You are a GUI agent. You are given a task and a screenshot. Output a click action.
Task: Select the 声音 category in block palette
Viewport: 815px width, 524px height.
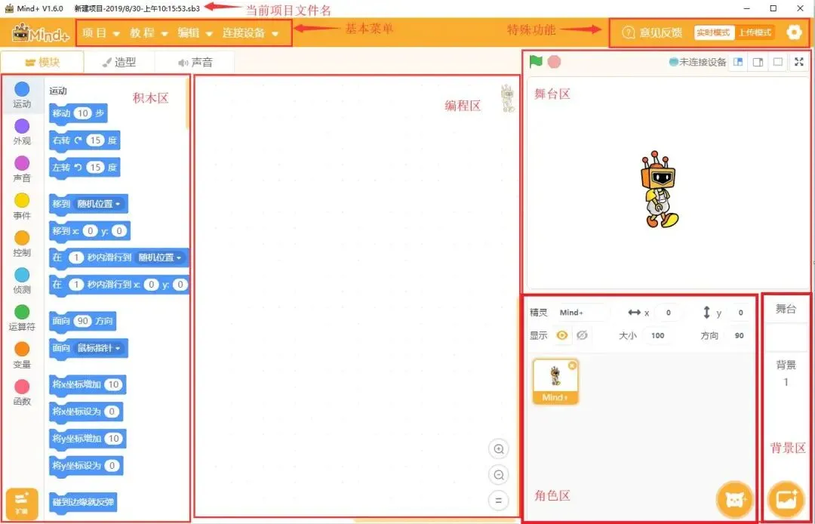(x=22, y=169)
